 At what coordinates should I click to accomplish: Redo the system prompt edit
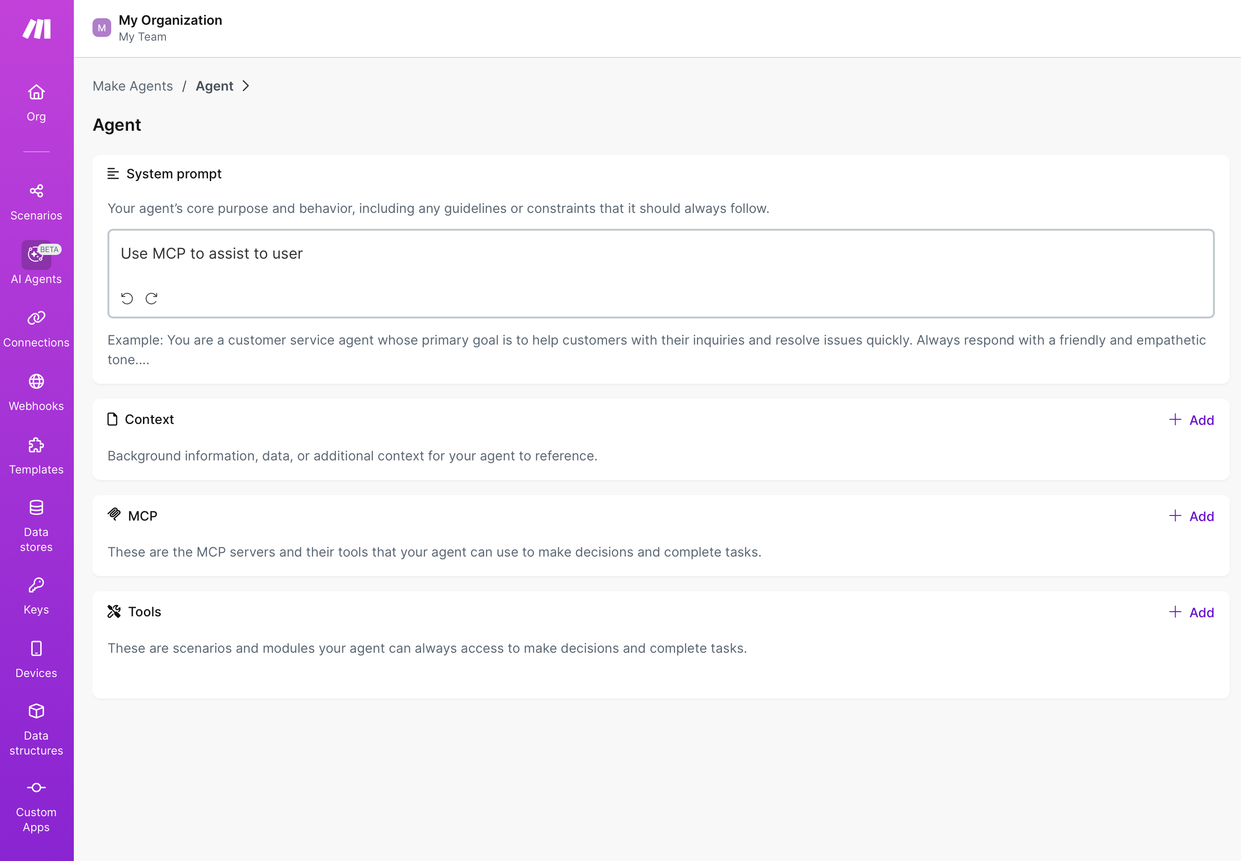pos(152,298)
